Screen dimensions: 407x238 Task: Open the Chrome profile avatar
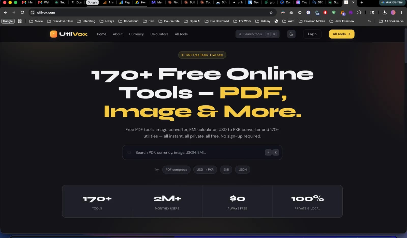pos(393,12)
